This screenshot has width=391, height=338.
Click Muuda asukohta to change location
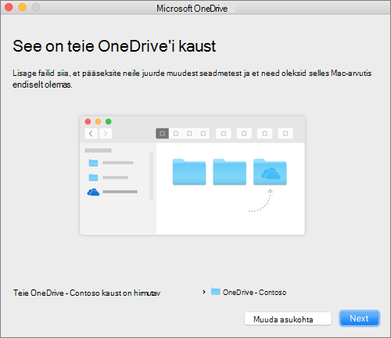coord(288,318)
